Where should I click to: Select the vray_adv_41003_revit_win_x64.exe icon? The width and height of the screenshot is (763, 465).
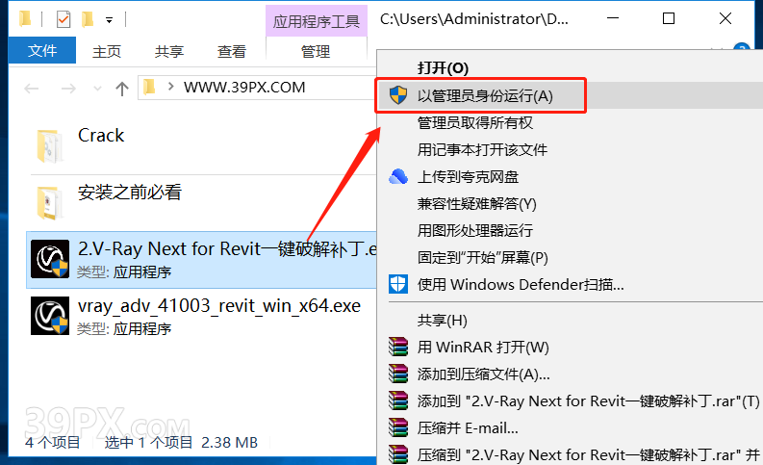(x=50, y=316)
